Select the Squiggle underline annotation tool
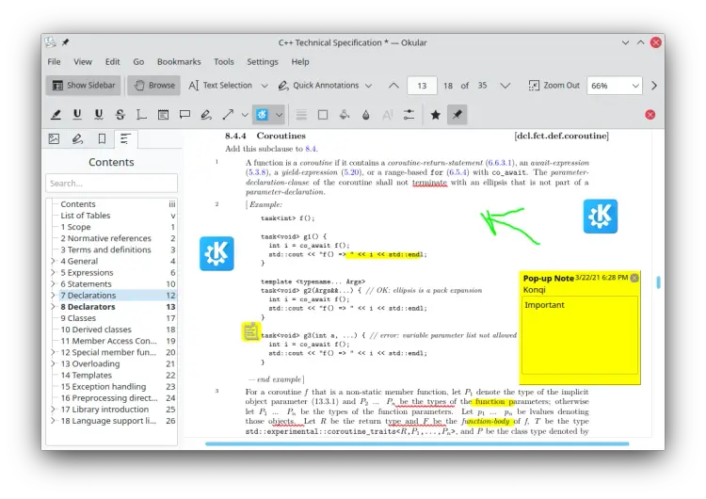 [x=99, y=115]
